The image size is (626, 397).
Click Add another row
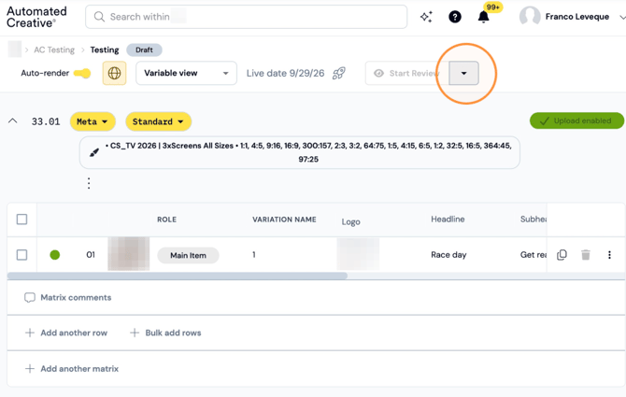[66, 333]
